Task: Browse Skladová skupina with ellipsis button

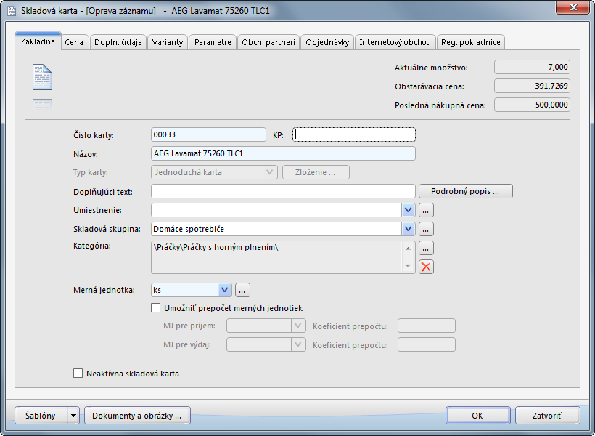Action: pyautogui.click(x=426, y=229)
